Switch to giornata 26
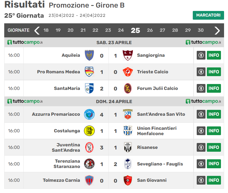 click(150, 30)
